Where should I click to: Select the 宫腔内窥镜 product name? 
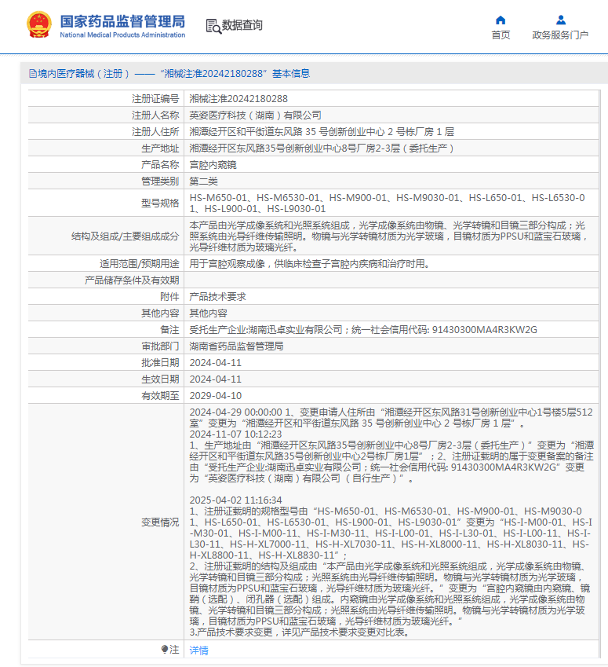click(x=213, y=165)
